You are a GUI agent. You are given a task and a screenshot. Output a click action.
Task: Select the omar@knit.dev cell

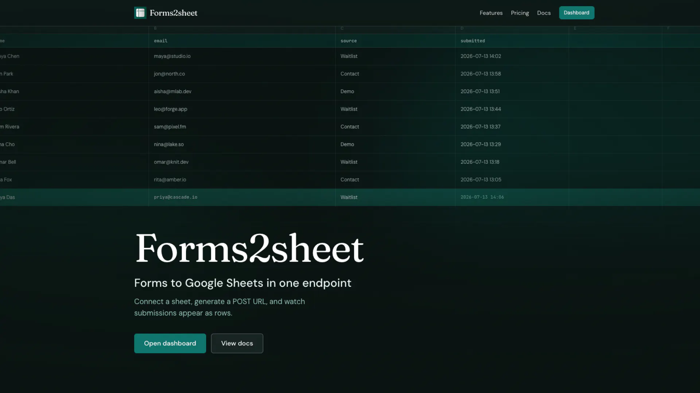242,162
